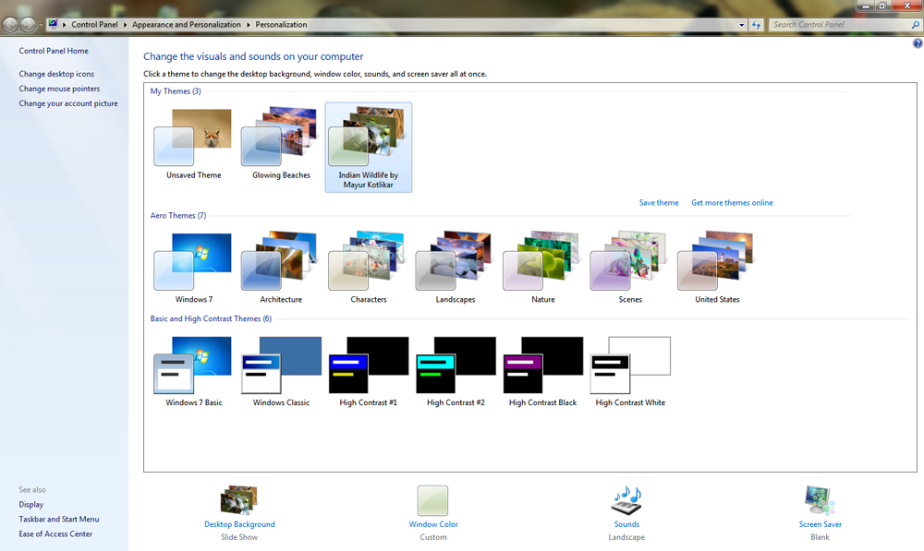This screenshot has height=551, width=924.
Task: Click the Control Panel icon in address bar
Action: [x=53, y=24]
